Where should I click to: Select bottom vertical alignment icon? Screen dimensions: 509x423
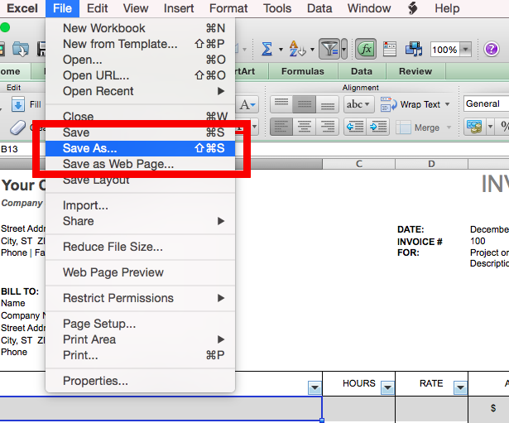[327, 104]
